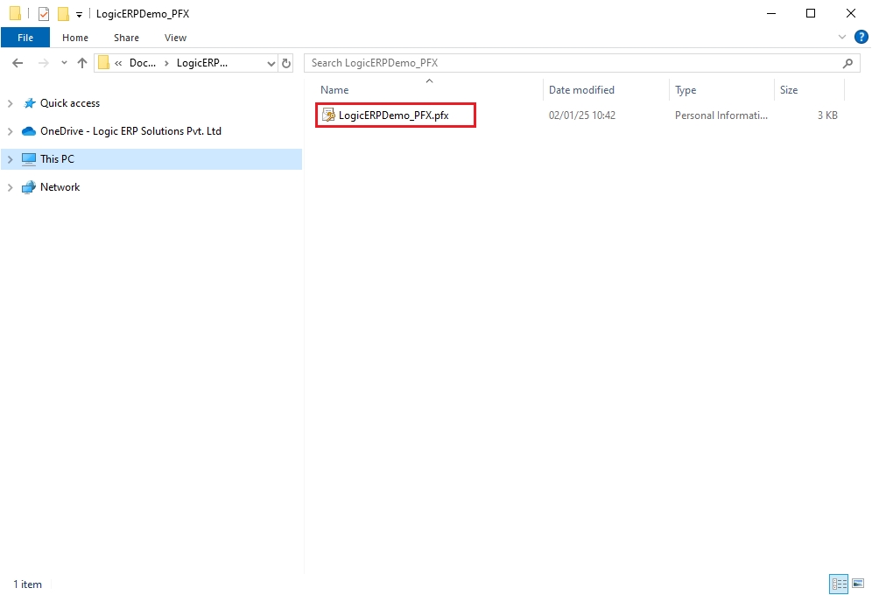Viewport: 872px width, 595px height.
Task: Switch to the View ribbon tab
Action: click(x=175, y=38)
